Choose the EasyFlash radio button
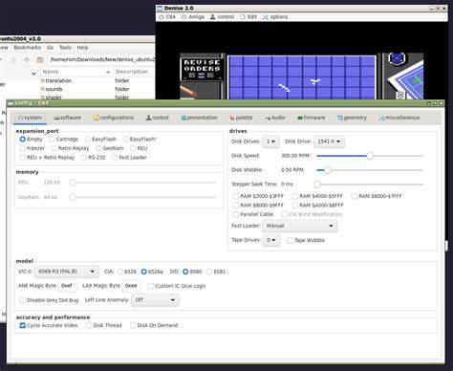453x371 pixels. click(88, 140)
